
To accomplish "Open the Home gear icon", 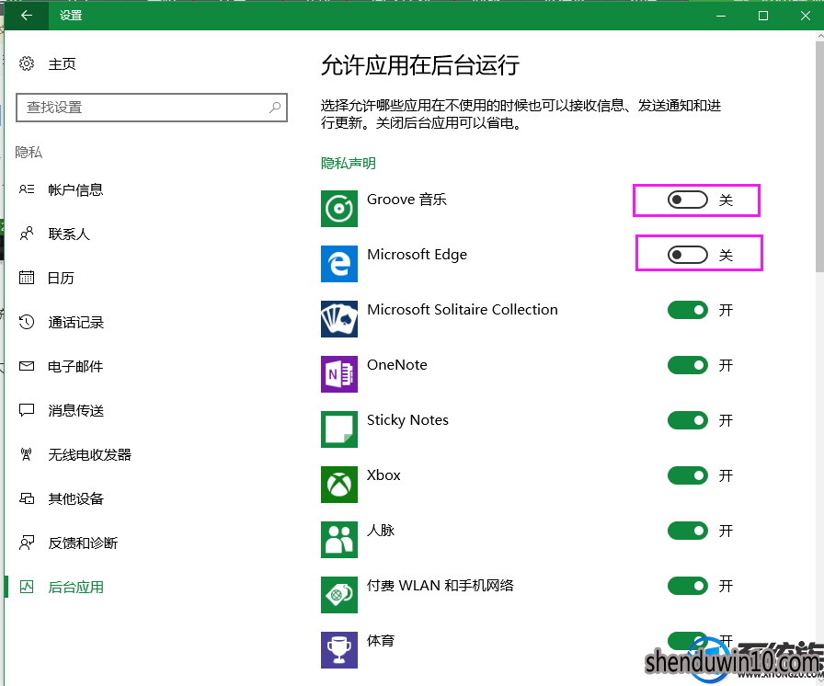I will [27, 63].
